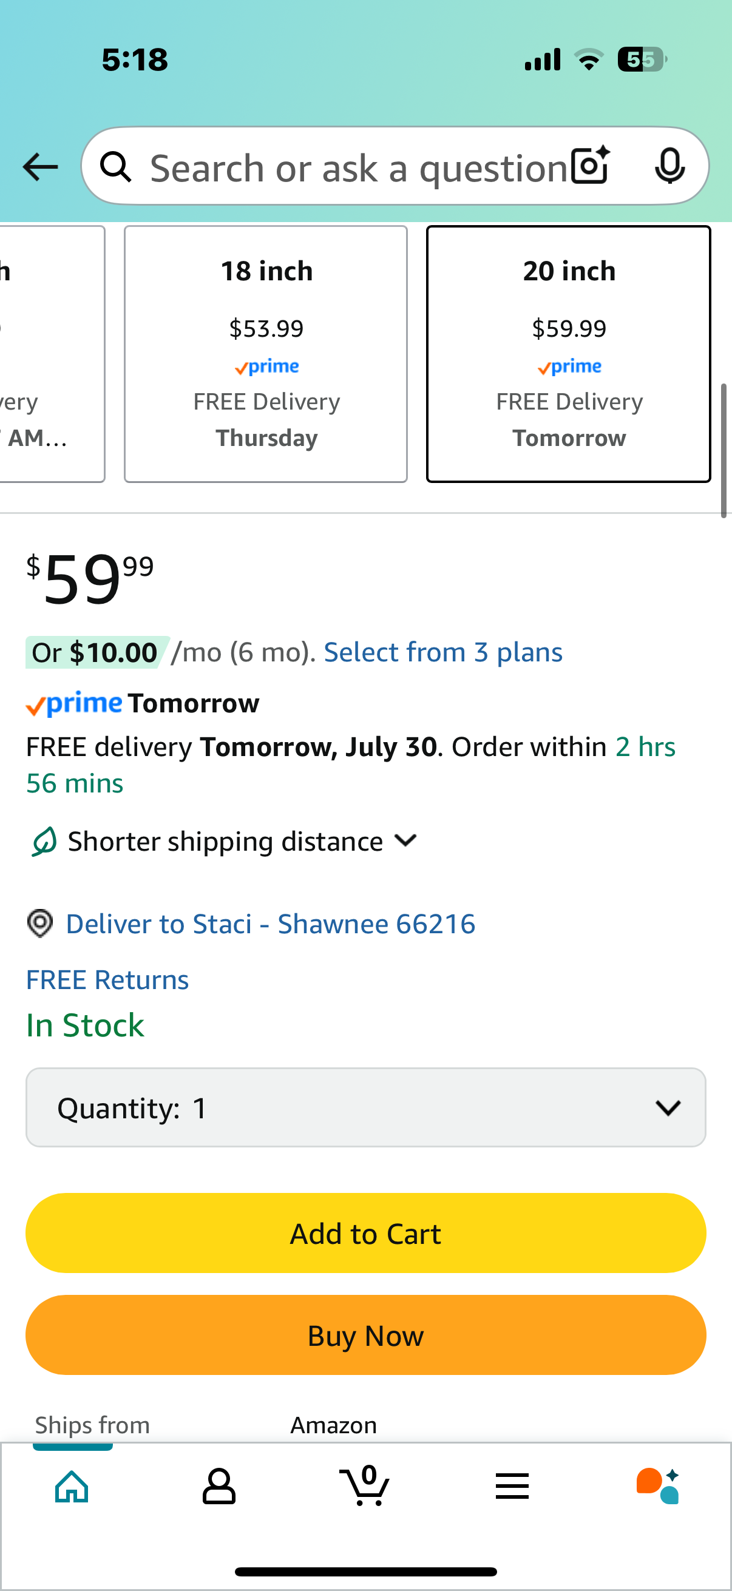This screenshot has height=1591, width=732.
Task: Tap Add to Cart button
Action: click(365, 1233)
